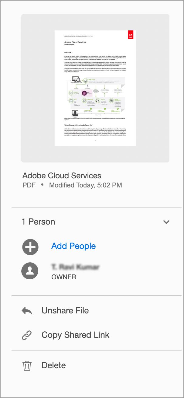Click the trash can icon

click(27, 365)
